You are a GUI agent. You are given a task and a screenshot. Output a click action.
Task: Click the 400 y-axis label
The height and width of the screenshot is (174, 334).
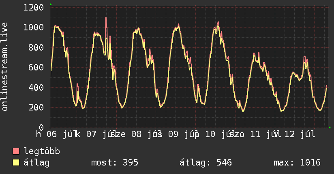36,87
